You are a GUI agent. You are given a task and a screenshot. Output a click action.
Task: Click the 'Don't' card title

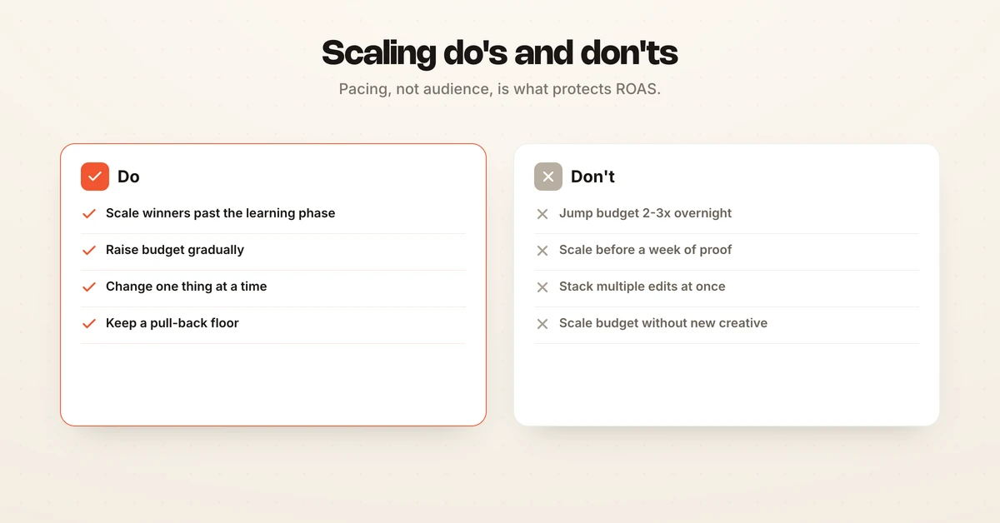point(592,177)
